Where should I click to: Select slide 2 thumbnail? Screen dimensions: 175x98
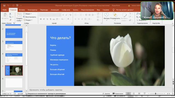[14, 33]
